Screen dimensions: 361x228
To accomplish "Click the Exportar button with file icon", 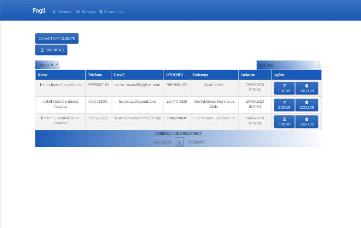I will [51, 50].
